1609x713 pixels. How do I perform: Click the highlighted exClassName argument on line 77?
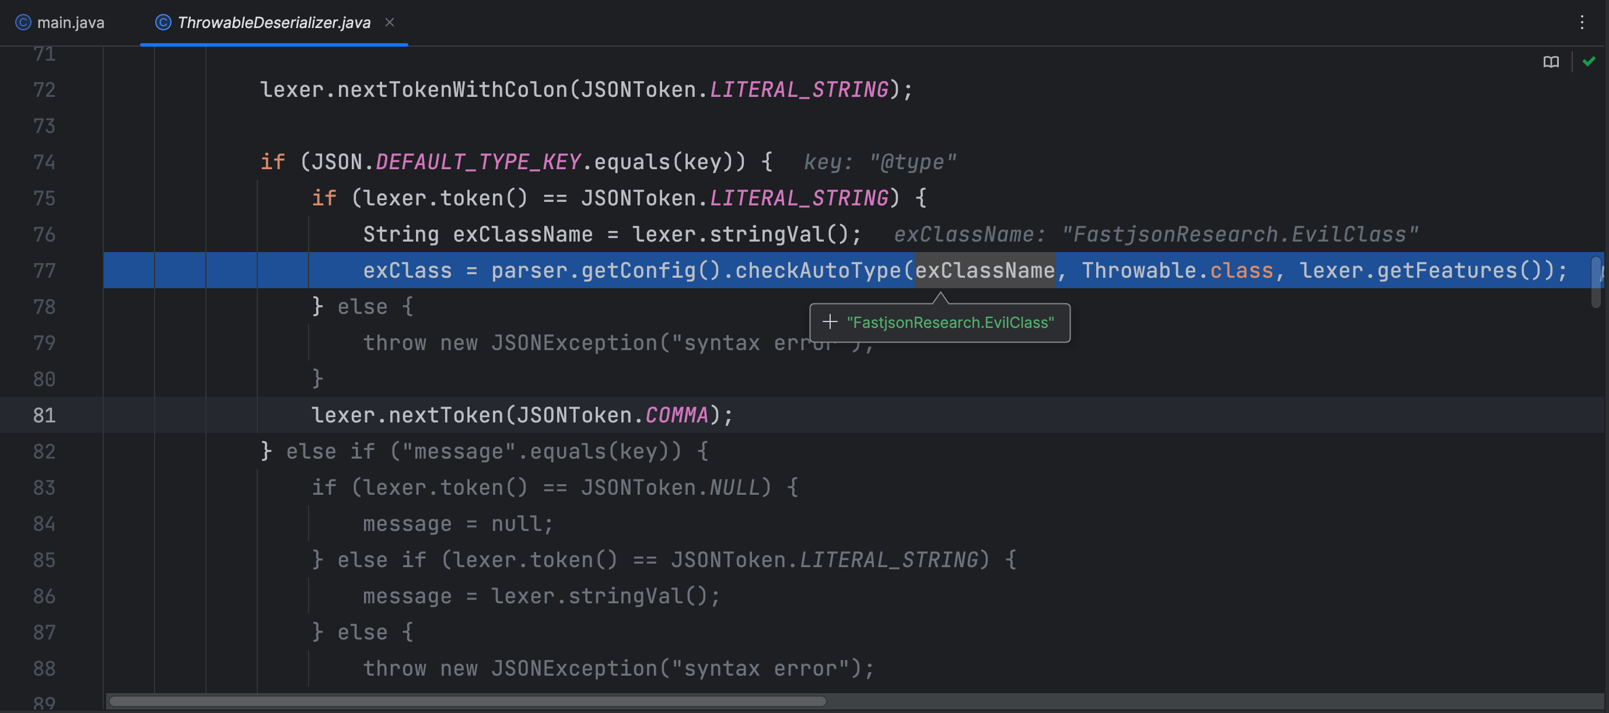coord(985,271)
